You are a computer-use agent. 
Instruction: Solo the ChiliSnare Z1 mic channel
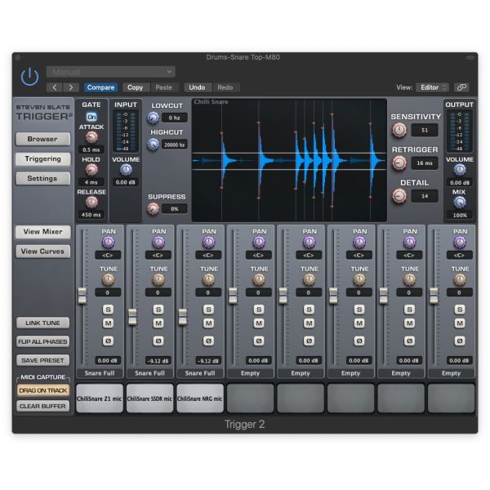click(x=108, y=310)
